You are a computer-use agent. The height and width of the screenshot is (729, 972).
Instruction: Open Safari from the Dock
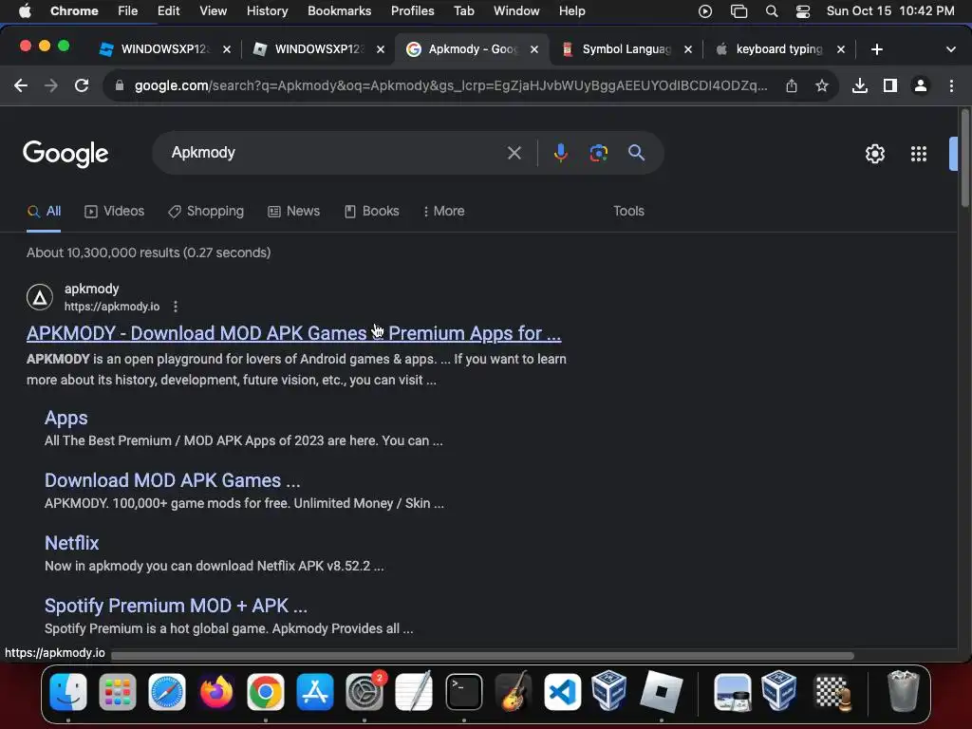(167, 692)
